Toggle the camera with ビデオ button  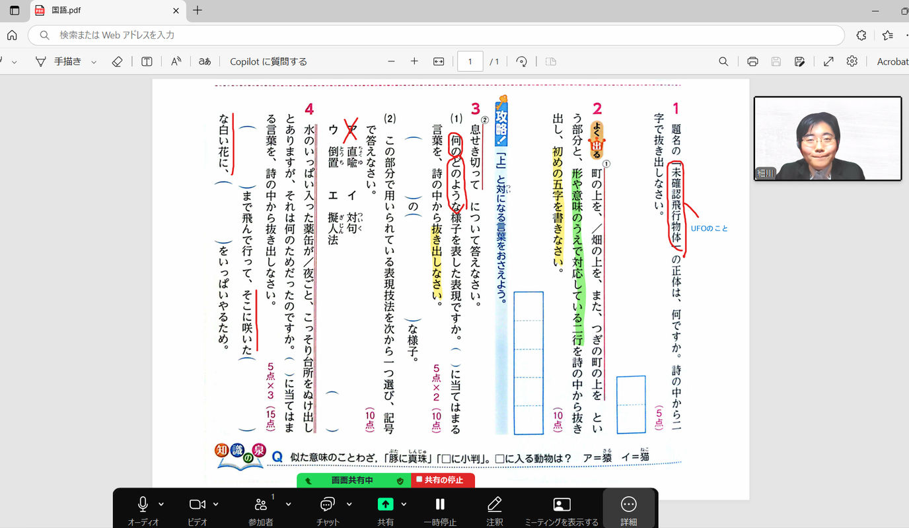(x=197, y=509)
